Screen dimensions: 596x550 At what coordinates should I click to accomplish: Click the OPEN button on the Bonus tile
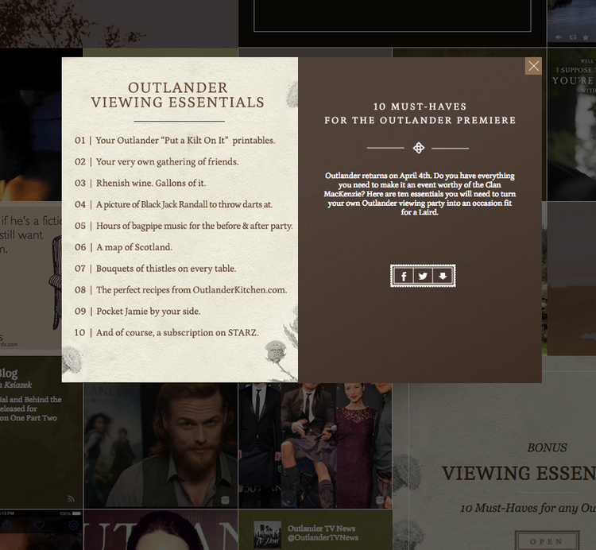(547, 540)
